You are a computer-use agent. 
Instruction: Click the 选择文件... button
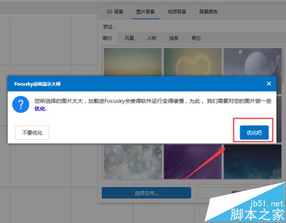point(146,193)
